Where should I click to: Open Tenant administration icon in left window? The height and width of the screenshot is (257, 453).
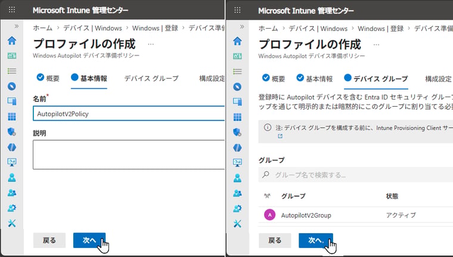click(x=12, y=208)
